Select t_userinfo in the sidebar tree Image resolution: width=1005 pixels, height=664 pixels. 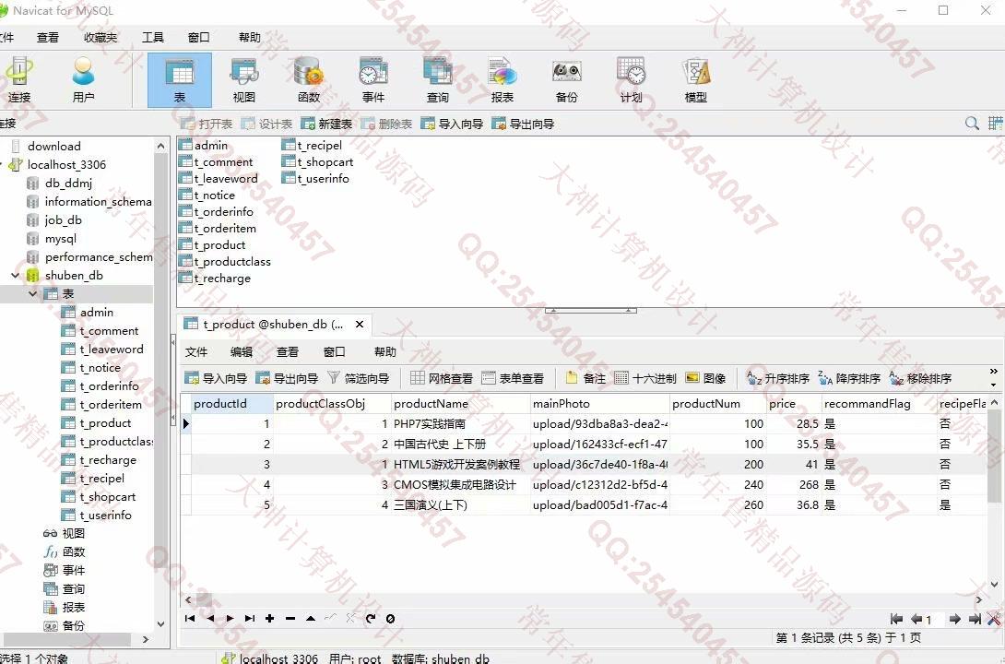(x=105, y=515)
